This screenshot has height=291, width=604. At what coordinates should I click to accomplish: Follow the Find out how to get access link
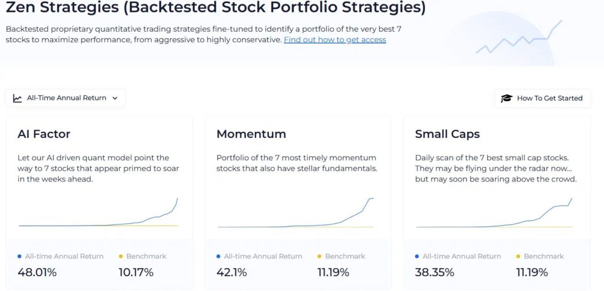tap(335, 39)
